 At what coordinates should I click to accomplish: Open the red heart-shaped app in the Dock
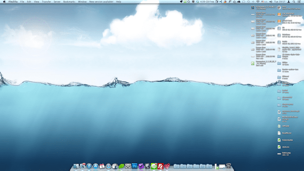(x=167, y=166)
